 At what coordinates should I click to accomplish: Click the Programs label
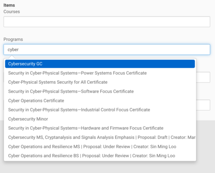13,40
